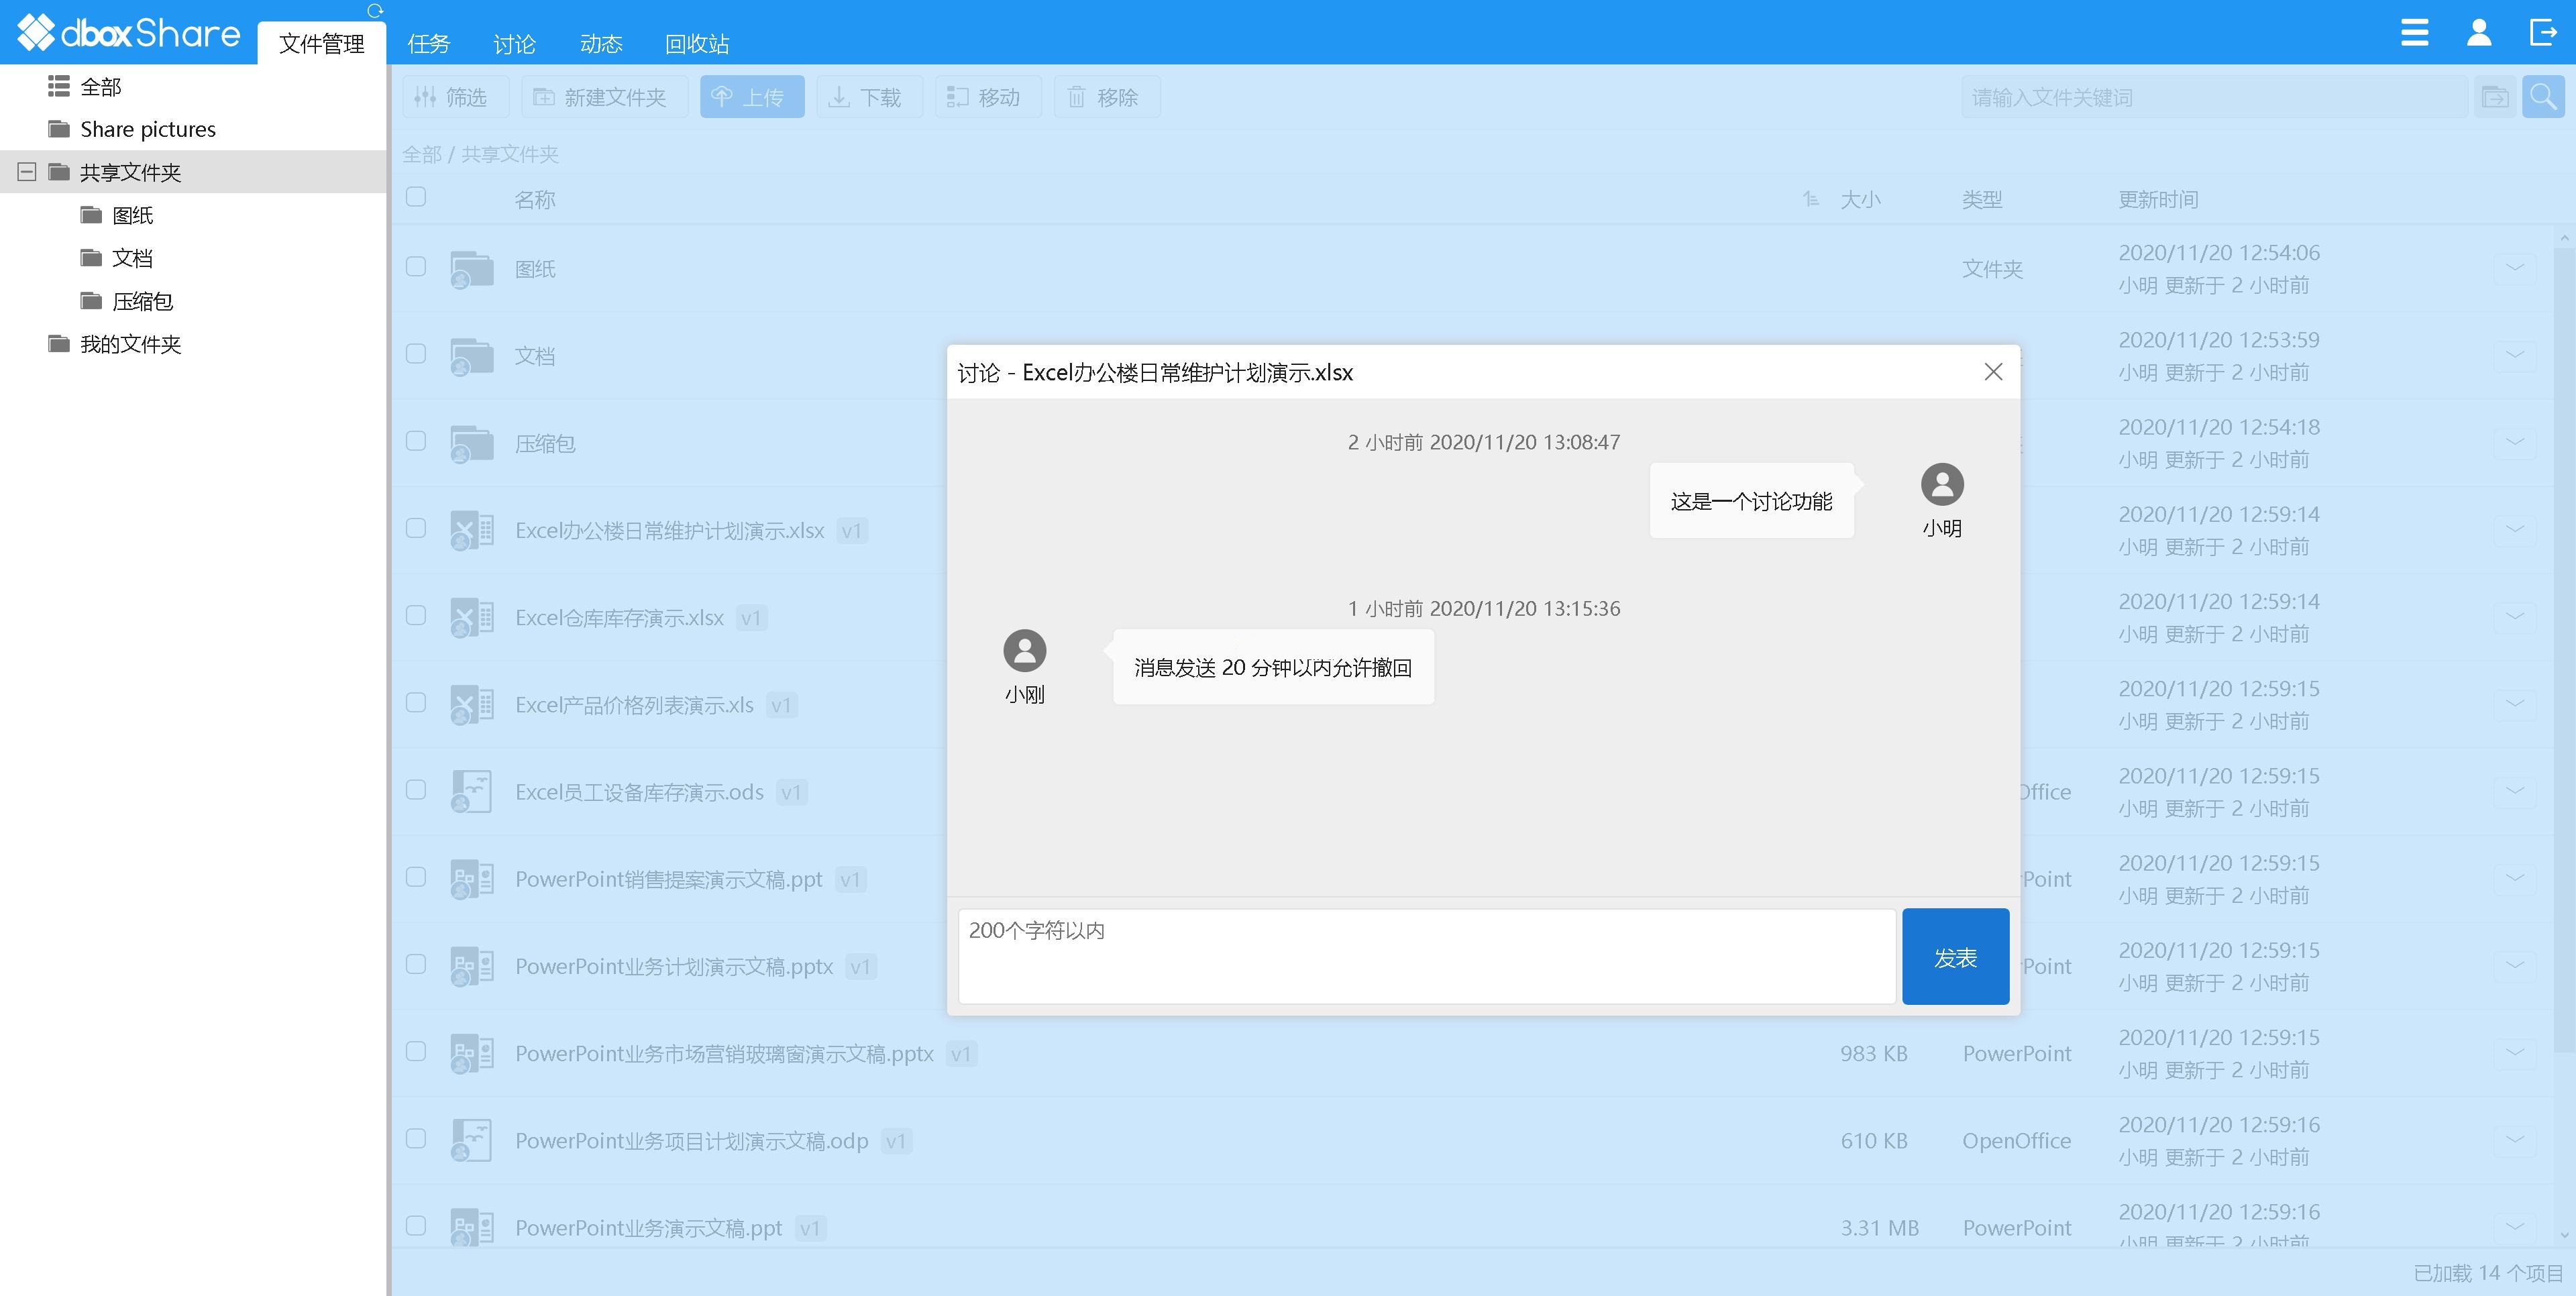Activate the 移动 move tool
Image resolution: width=2576 pixels, height=1296 pixels.
click(988, 97)
